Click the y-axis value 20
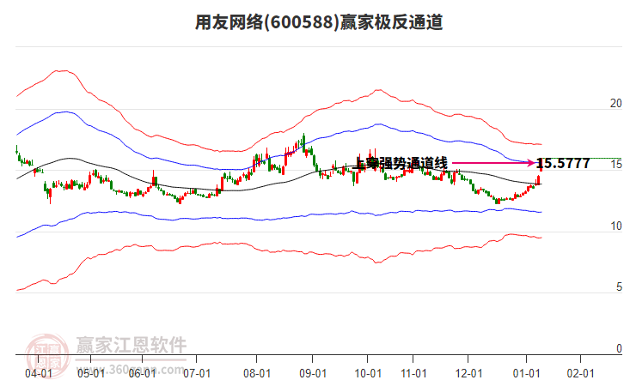624x386 pixels. point(615,103)
